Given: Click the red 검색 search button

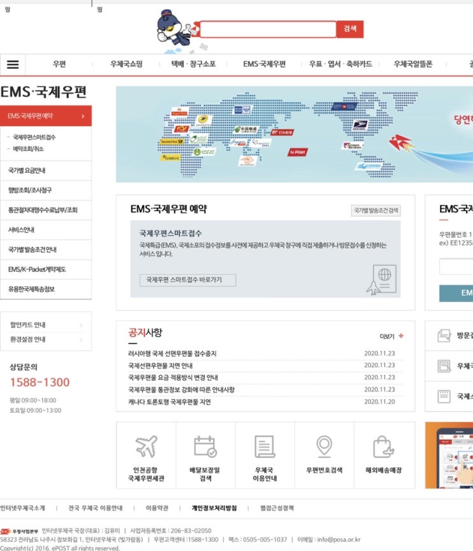Looking at the screenshot, I should (349, 29).
